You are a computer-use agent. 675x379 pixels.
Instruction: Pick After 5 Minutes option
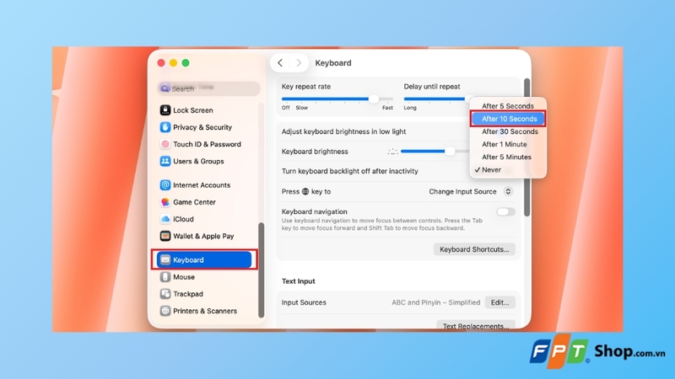tap(508, 157)
